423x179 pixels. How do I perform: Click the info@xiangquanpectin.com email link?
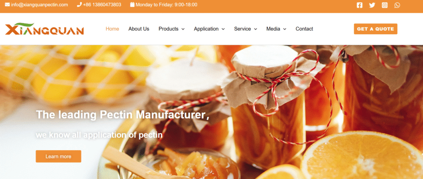click(x=39, y=4)
